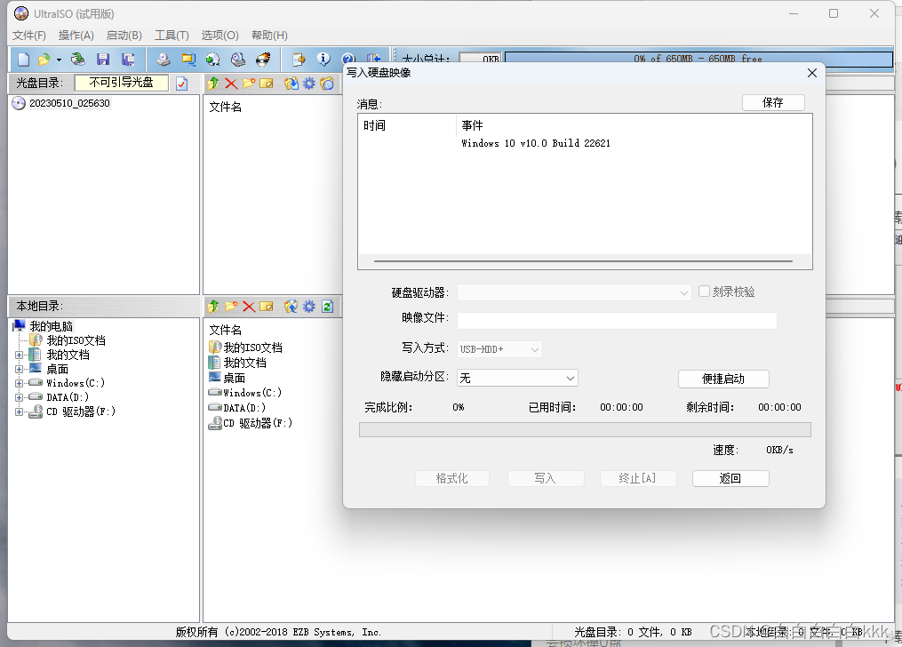Click red X delete in local directory toolbar

[x=249, y=307]
